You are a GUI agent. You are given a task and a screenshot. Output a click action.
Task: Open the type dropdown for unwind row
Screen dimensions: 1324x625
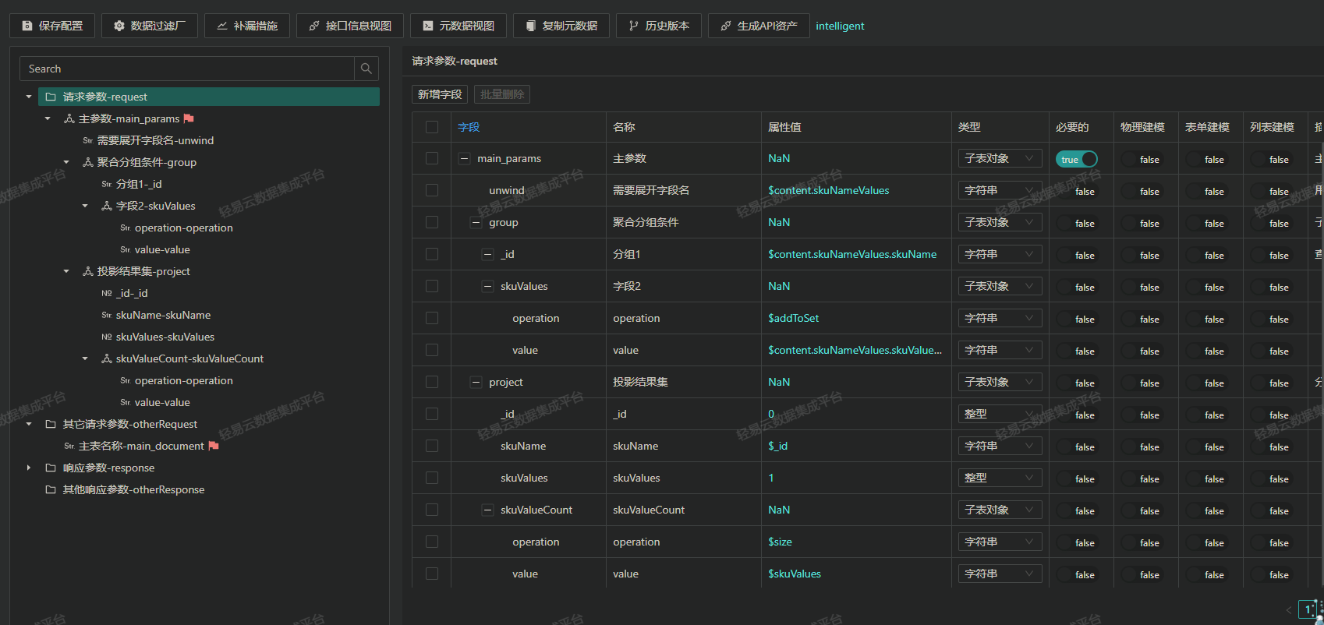coord(1000,190)
